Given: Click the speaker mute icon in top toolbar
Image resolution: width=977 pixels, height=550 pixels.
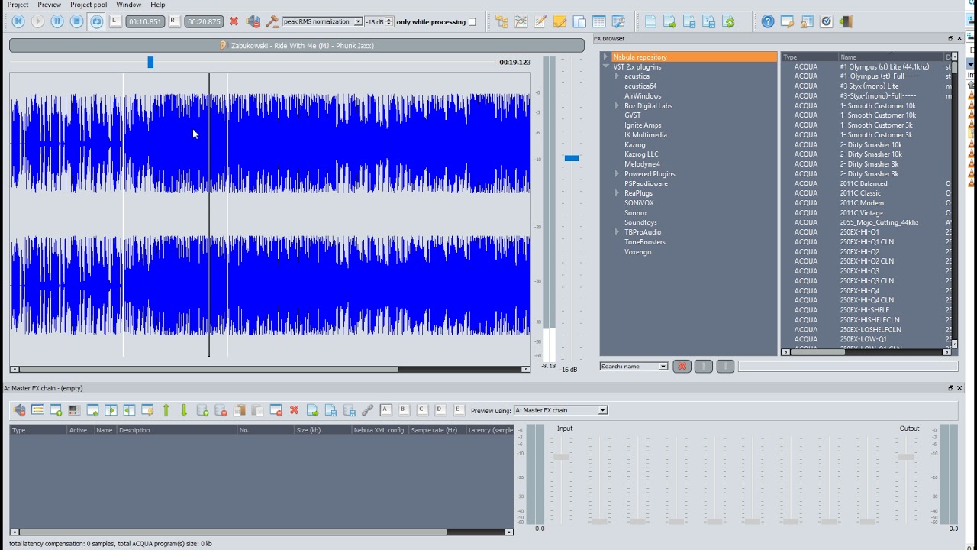Looking at the screenshot, I should (253, 21).
